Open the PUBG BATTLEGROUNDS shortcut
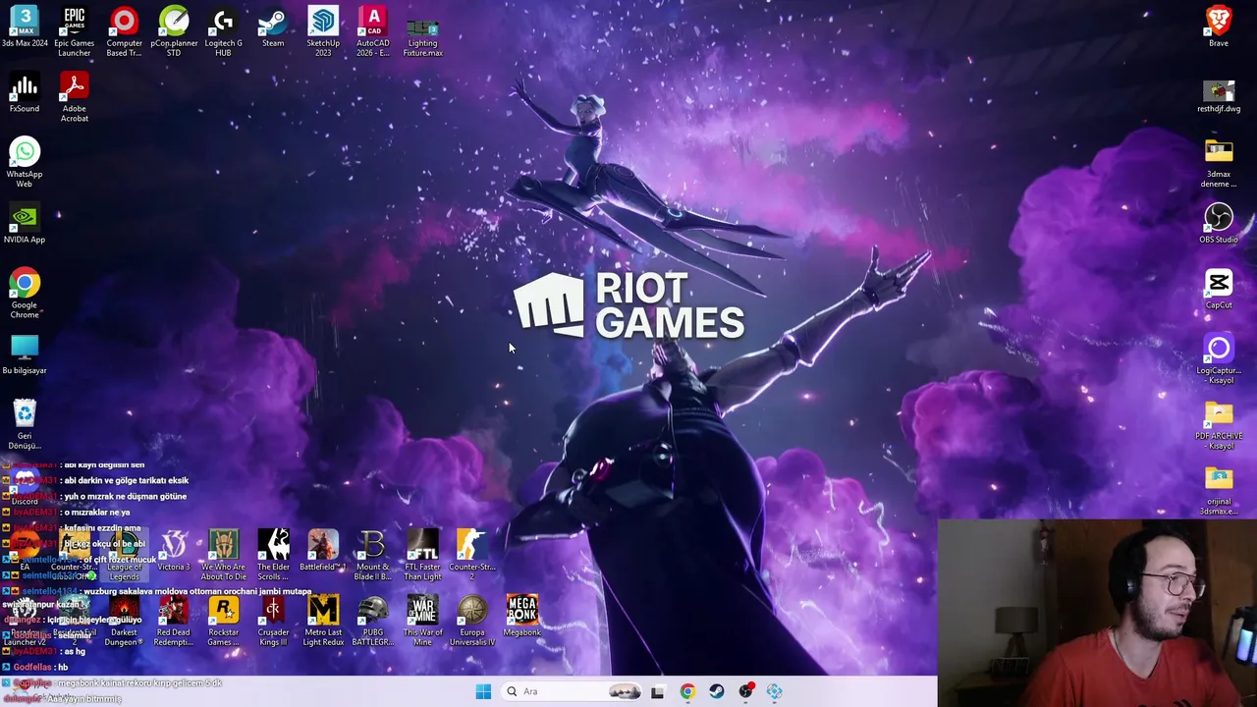Viewport: 1257px width, 707px height. [373, 621]
